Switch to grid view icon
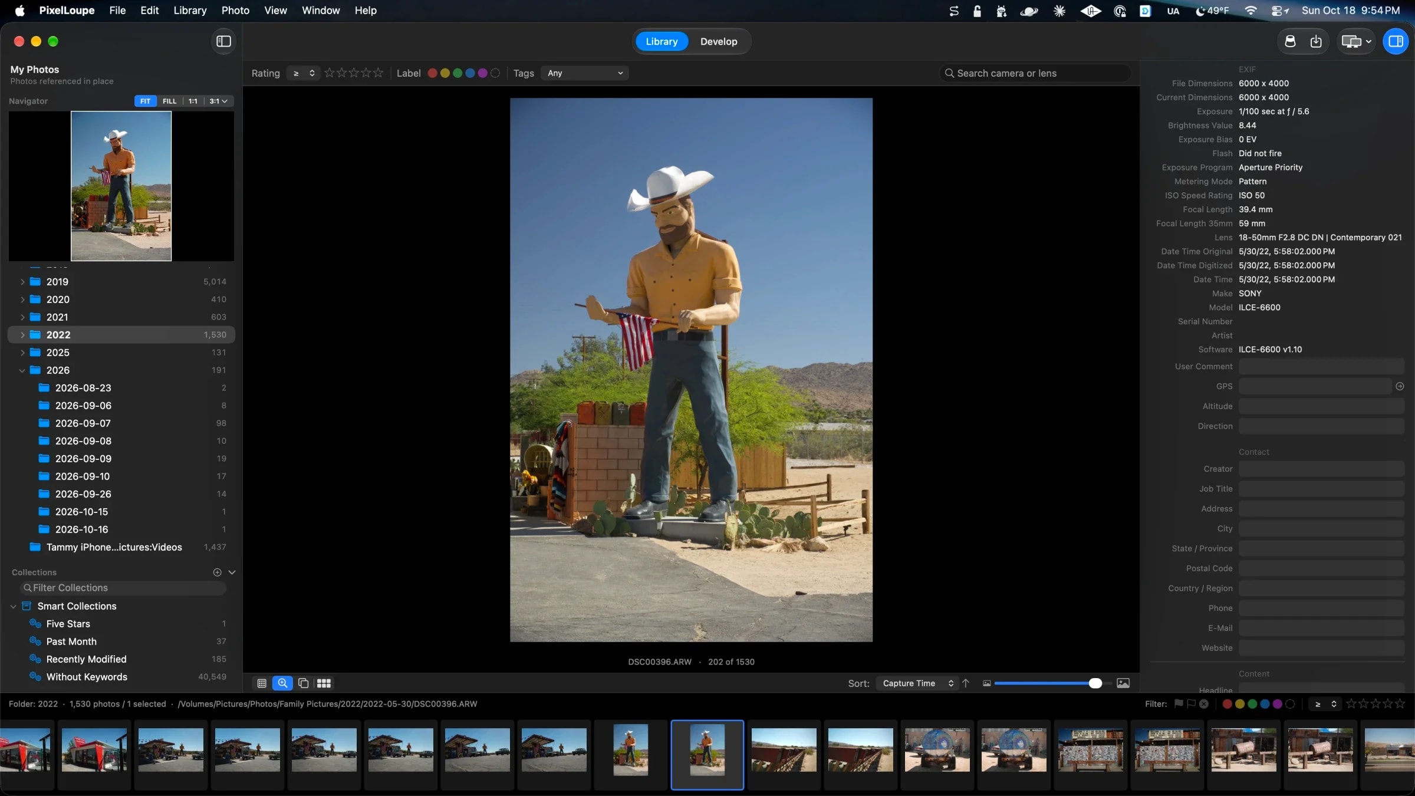This screenshot has height=796, width=1415. (262, 683)
